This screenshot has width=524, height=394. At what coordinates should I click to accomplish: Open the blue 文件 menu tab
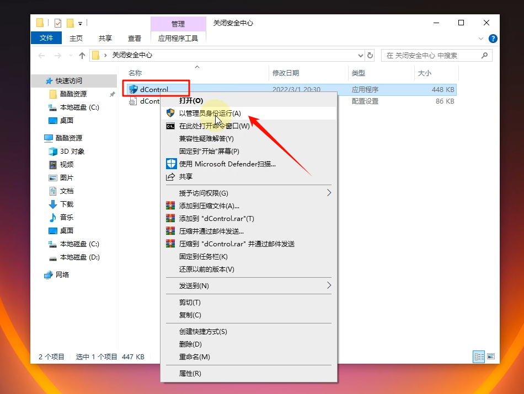click(47, 38)
